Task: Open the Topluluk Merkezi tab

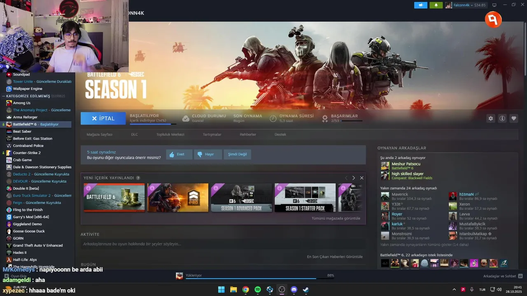Action: (x=170, y=134)
